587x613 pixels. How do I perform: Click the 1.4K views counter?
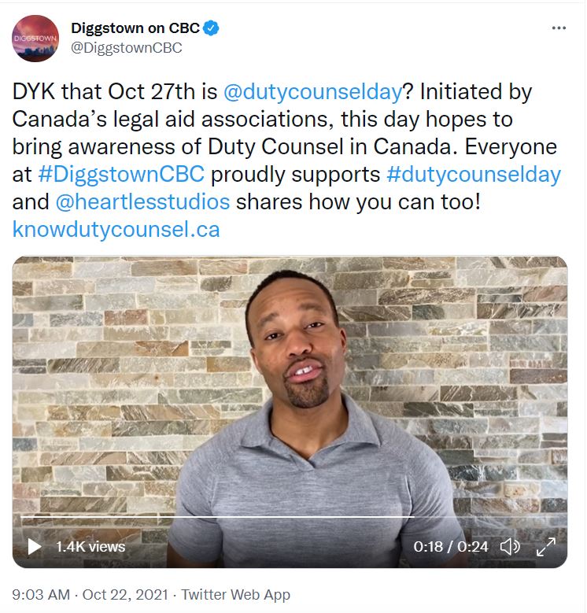coord(90,547)
